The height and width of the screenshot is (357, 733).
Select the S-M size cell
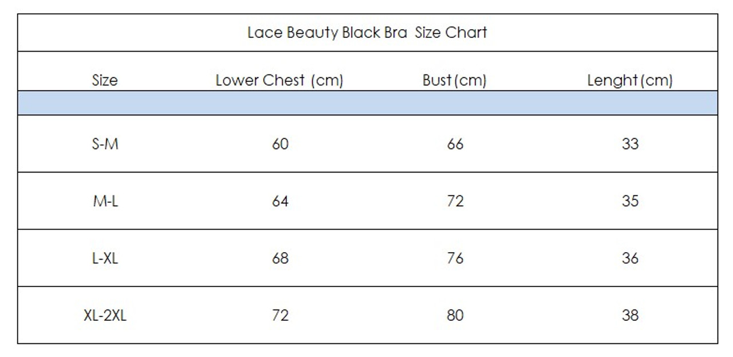pyautogui.click(x=105, y=144)
